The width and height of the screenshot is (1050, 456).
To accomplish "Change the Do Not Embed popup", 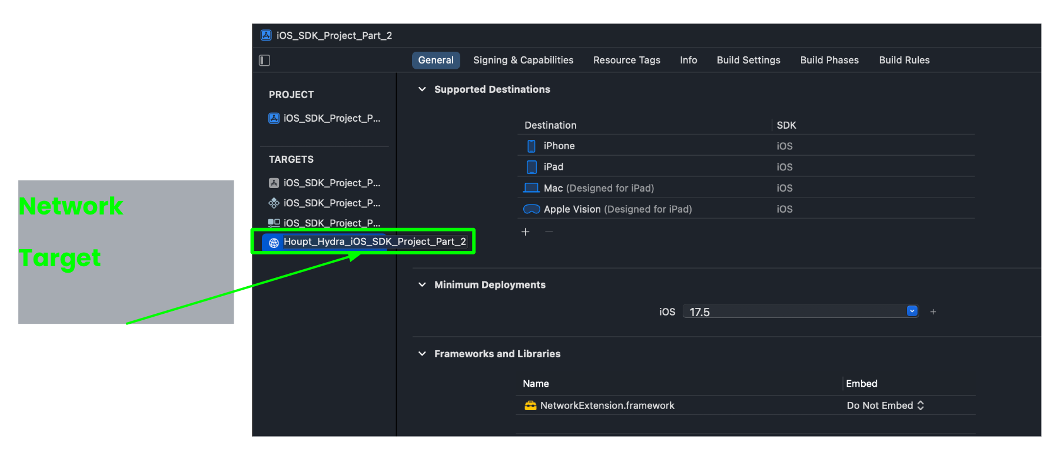I will click(885, 405).
